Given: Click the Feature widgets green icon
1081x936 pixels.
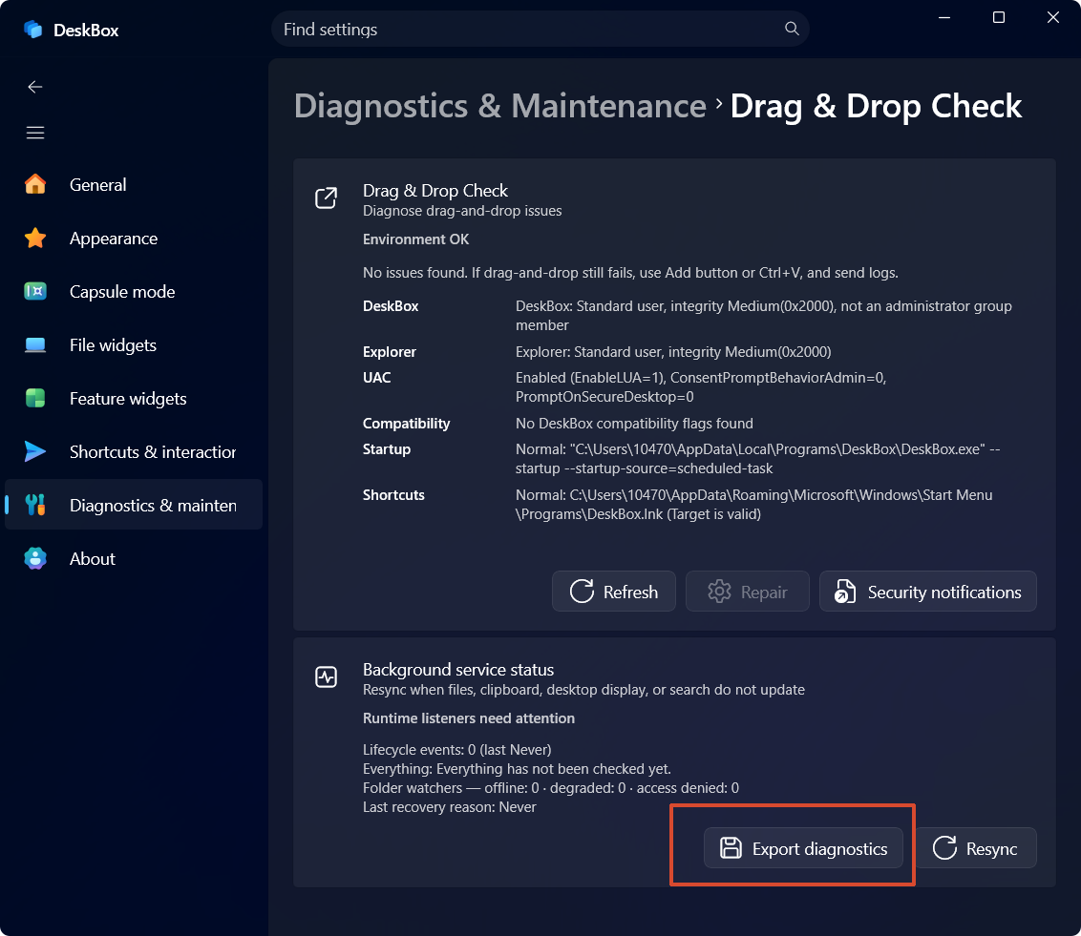Looking at the screenshot, I should (x=35, y=398).
